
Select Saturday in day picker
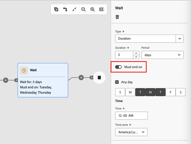pyautogui.click(x=181, y=92)
